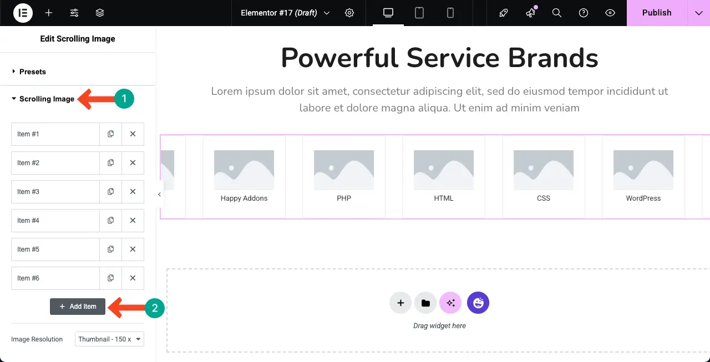Image resolution: width=710 pixels, height=362 pixels.
Task: Click the AI sparkle button
Action: 450,303
